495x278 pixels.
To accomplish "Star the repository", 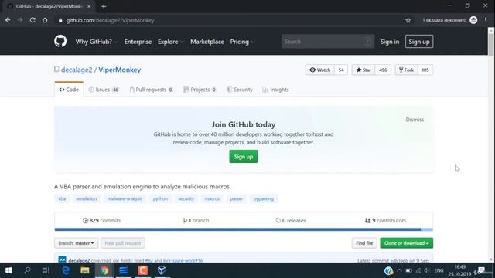I will (364, 69).
